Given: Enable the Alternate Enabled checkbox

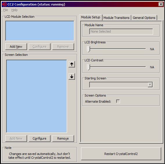Looking at the screenshot, I should click(x=118, y=101).
